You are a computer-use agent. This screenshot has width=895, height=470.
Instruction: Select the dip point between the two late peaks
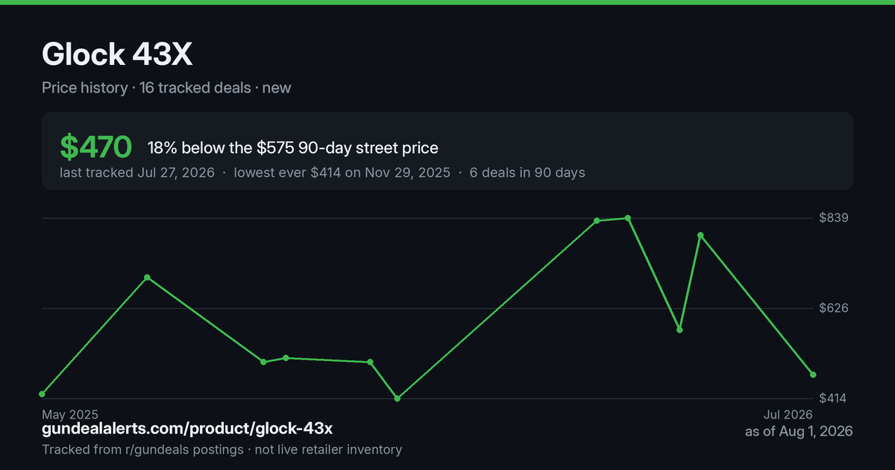coord(679,330)
